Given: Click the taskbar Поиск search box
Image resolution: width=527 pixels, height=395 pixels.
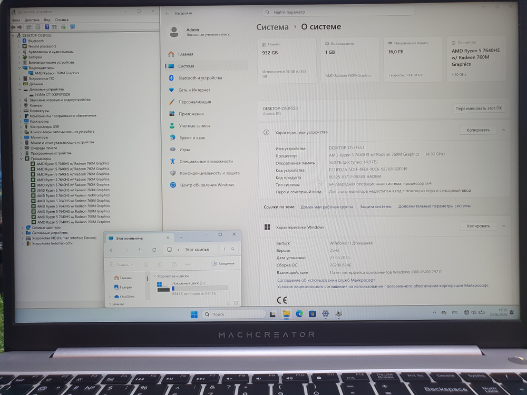Looking at the screenshot, I should [234, 314].
